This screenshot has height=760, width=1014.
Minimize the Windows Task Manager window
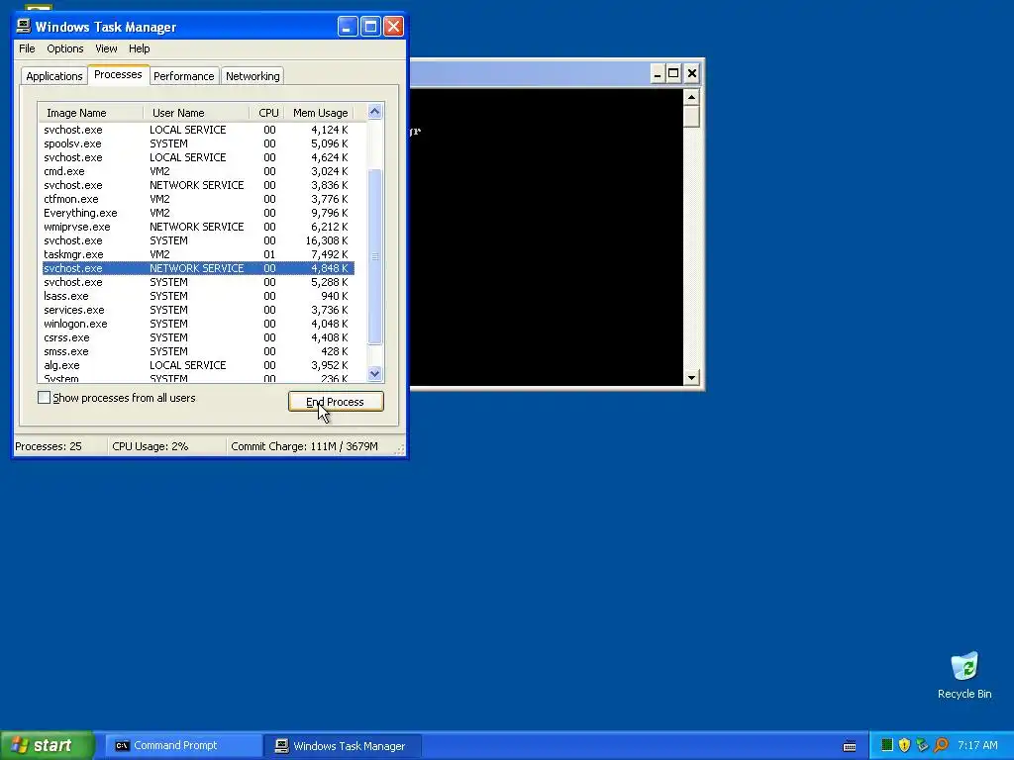tap(348, 27)
